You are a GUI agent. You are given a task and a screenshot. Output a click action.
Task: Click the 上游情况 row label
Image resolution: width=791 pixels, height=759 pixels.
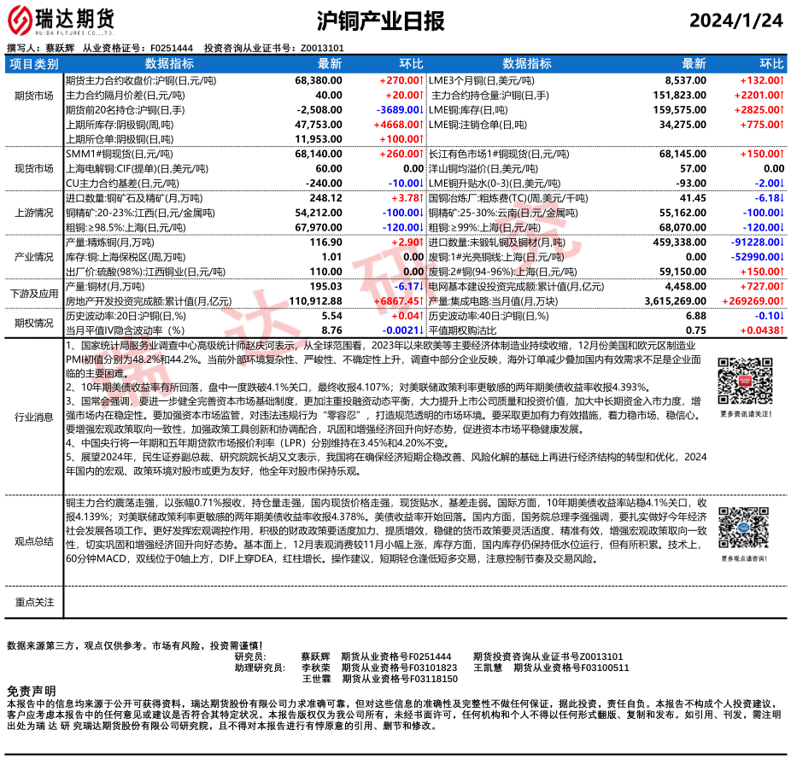point(34,213)
